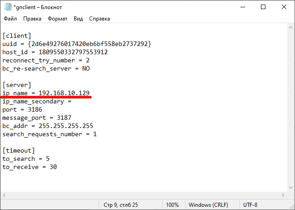Click the to_search = 5 line
Viewport: 295px width, 210px height.
click(26, 159)
